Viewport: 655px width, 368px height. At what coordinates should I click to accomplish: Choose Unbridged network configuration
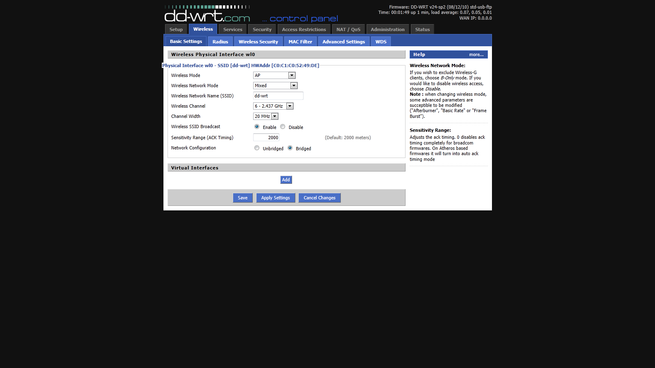[257, 148]
